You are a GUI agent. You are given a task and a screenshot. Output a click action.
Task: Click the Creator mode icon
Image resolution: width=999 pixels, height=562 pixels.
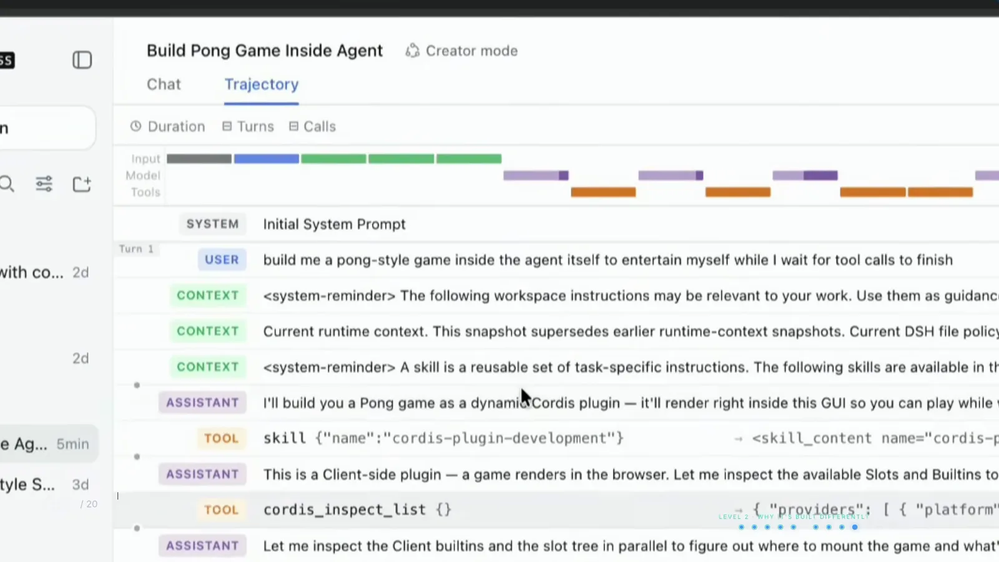coord(412,51)
